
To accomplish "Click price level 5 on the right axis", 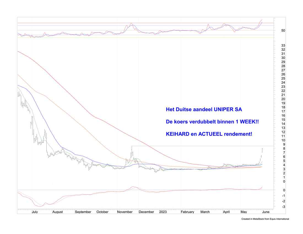I will coord(284,161).
